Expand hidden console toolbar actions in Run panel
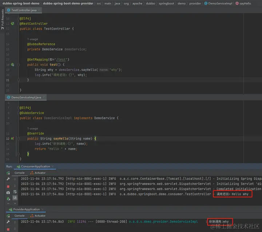The image size is (262, 232). point(15,203)
